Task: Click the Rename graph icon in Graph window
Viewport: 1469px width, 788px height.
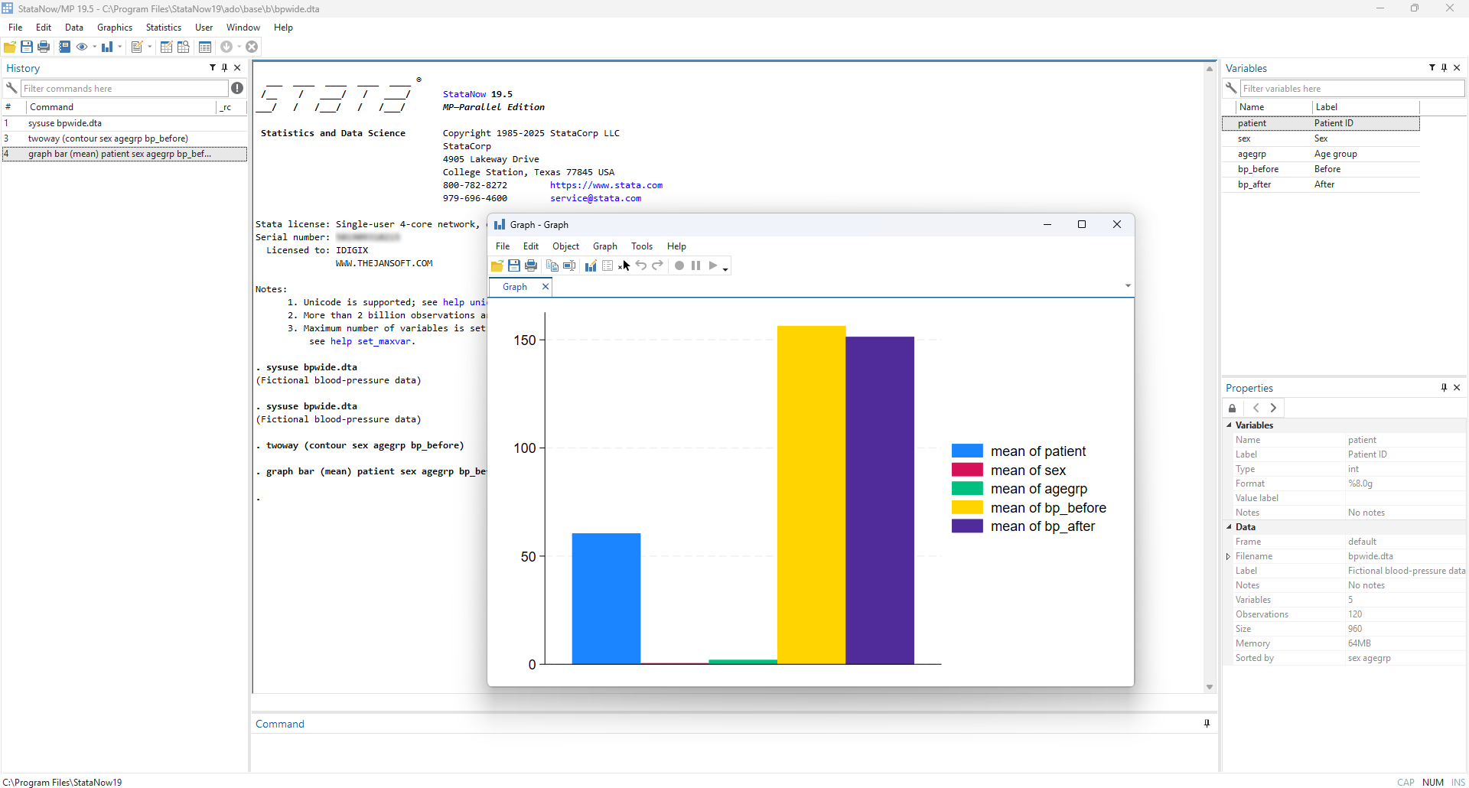Action: coord(569,266)
